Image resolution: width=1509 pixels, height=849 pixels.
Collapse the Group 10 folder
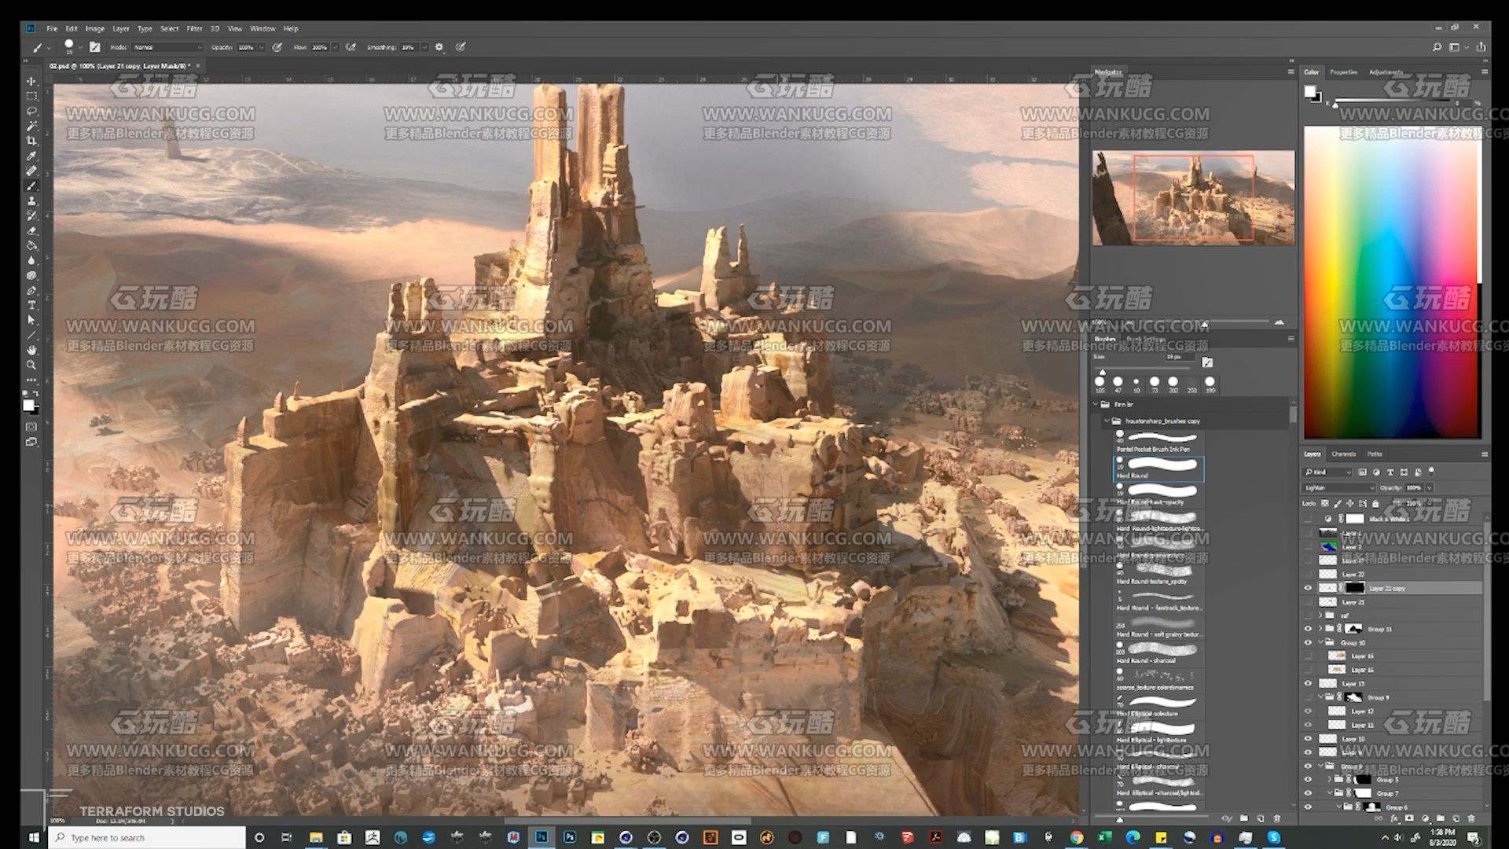[1320, 642]
